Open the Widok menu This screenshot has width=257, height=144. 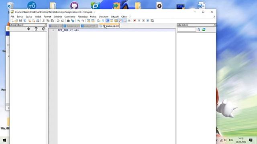coord(38,17)
